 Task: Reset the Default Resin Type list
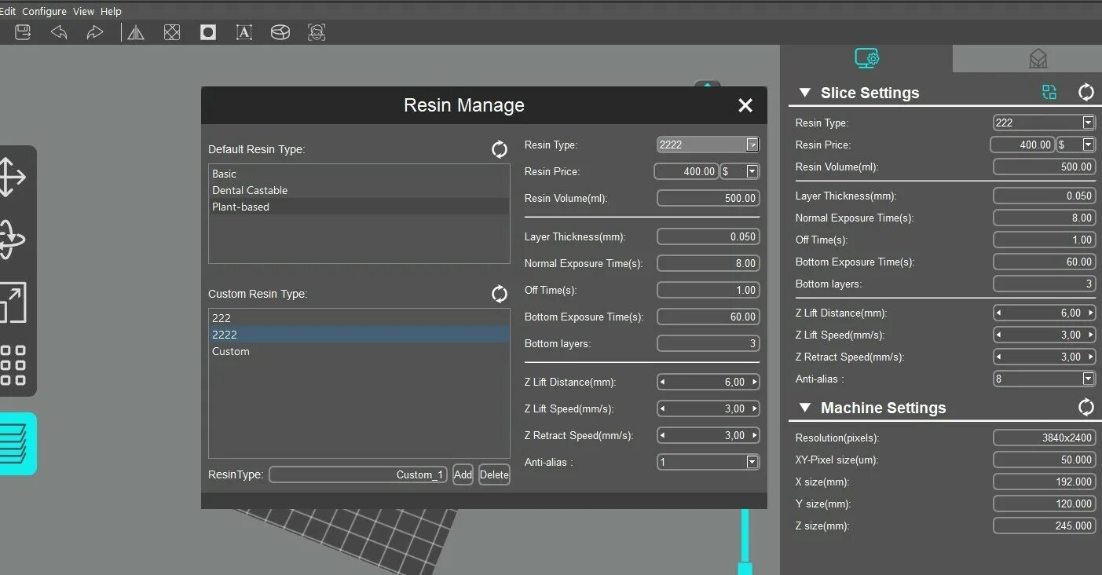click(x=500, y=149)
